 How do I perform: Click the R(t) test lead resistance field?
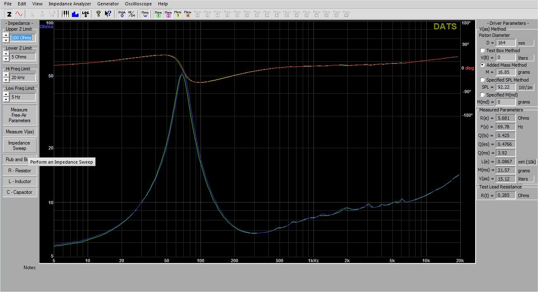pyautogui.click(x=505, y=195)
